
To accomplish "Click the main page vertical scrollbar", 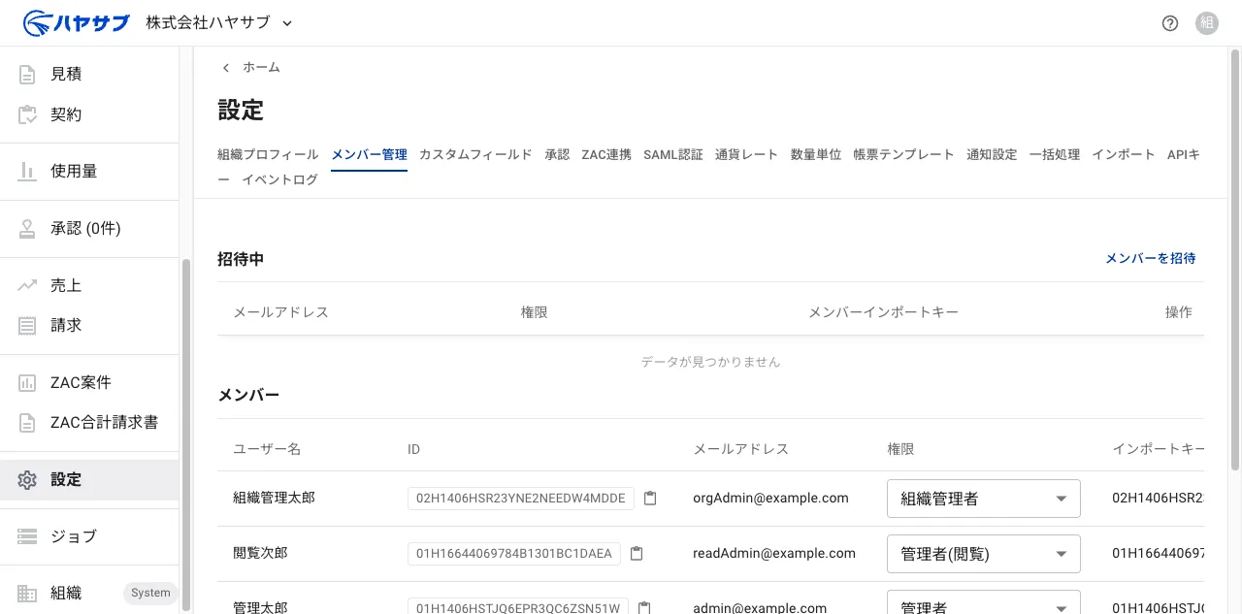I will click(1235, 262).
